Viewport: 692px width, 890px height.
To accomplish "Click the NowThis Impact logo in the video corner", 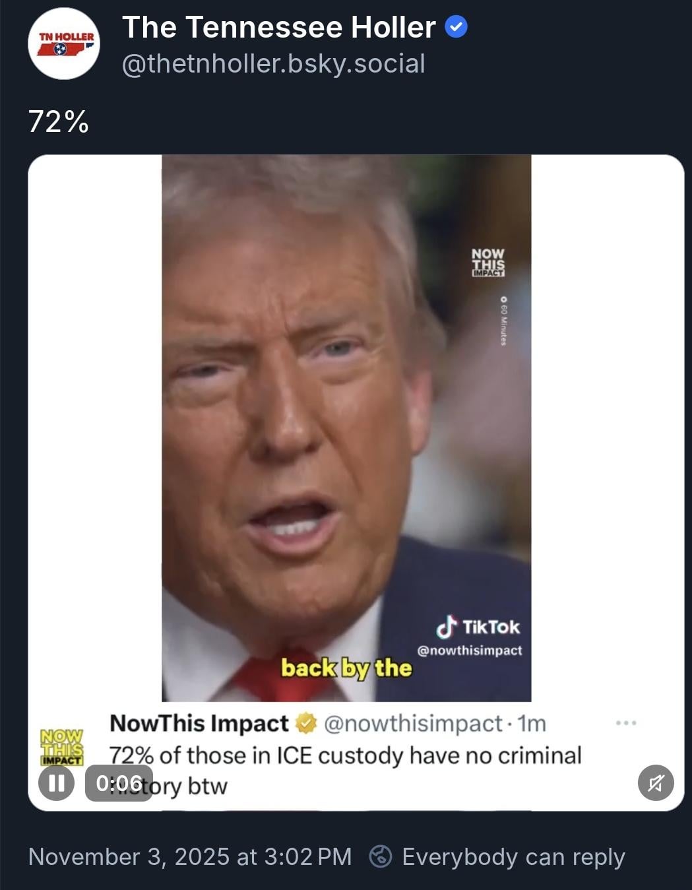I will click(488, 262).
